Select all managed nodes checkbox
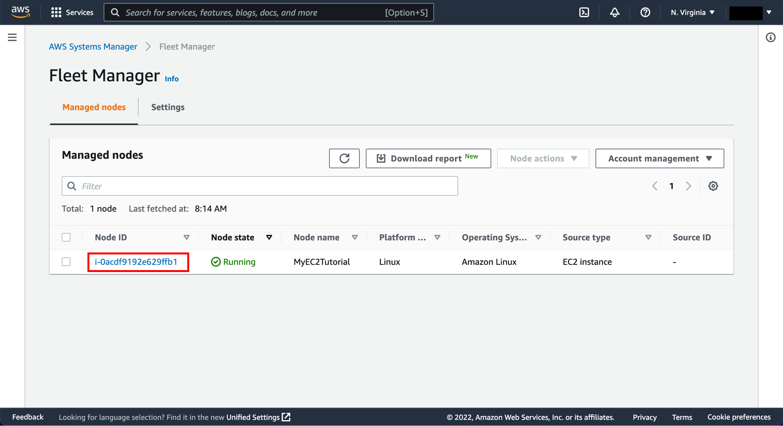 [x=66, y=237]
